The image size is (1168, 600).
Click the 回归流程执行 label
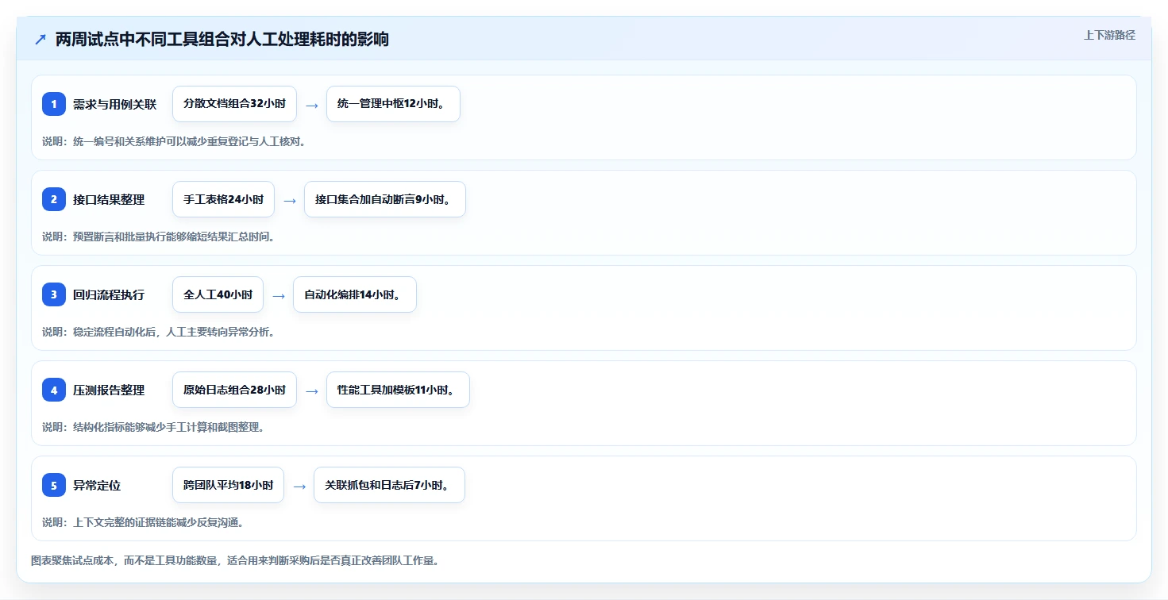[x=109, y=294]
